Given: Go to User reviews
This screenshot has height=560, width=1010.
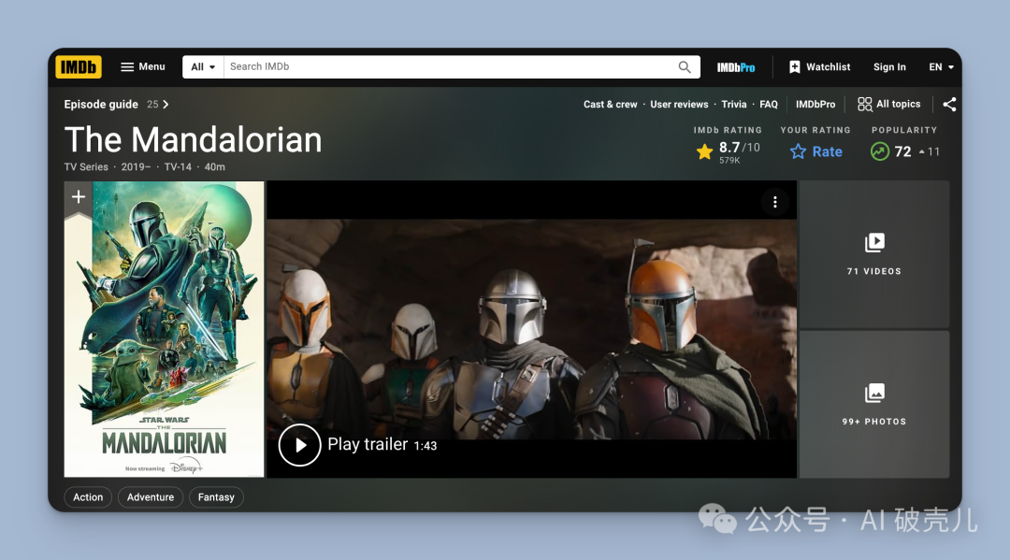Looking at the screenshot, I should (679, 105).
